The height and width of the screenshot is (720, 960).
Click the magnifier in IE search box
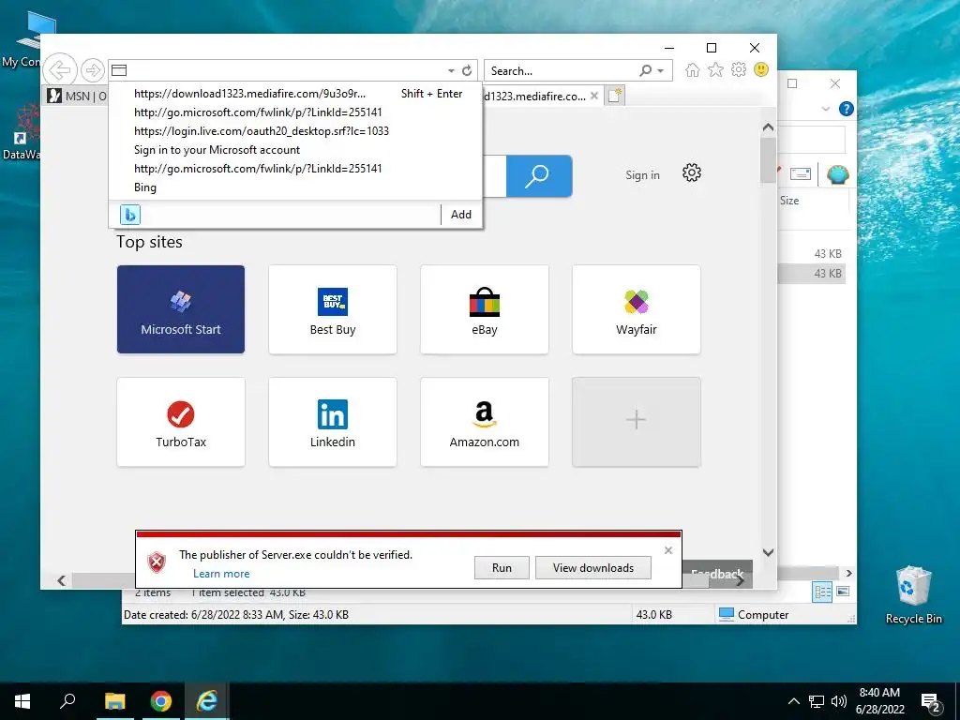[x=645, y=71]
